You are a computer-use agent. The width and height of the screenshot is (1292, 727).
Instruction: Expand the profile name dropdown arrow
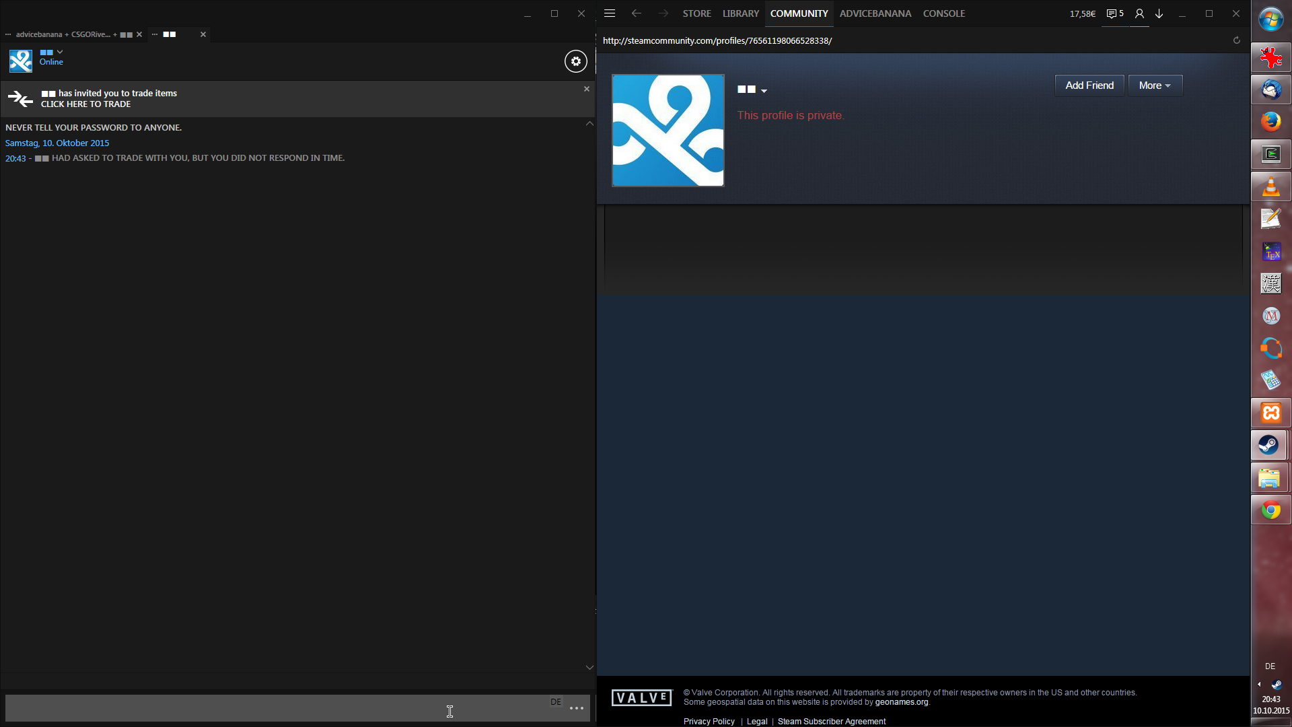[764, 90]
